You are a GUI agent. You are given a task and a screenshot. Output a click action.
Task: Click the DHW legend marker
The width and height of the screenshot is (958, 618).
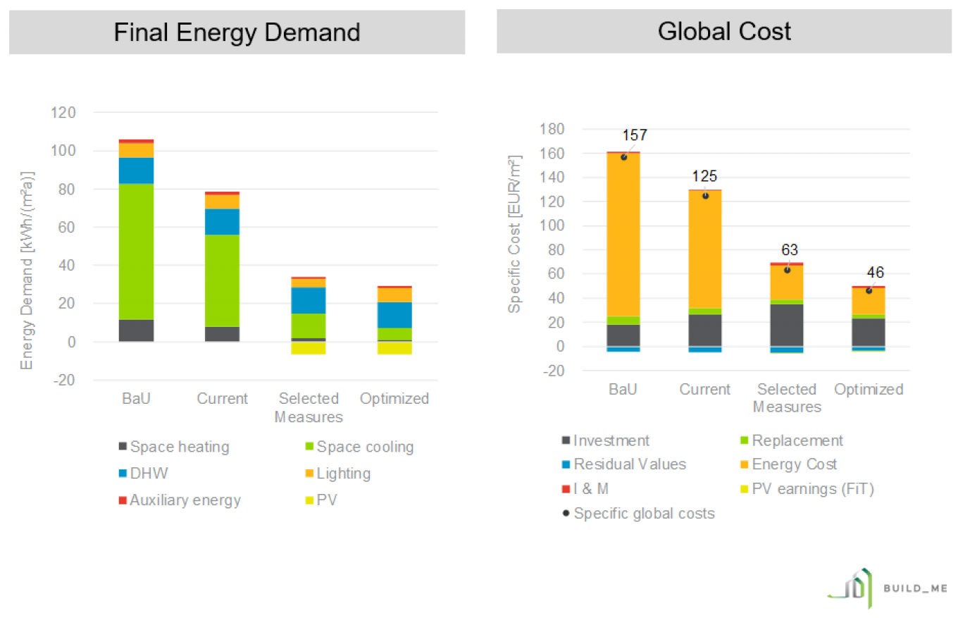[x=123, y=474]
